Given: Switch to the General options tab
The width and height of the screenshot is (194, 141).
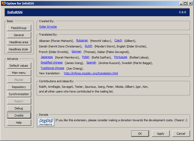Looking at the screenshot, I should pyautogui.click(x=19, y=35).
